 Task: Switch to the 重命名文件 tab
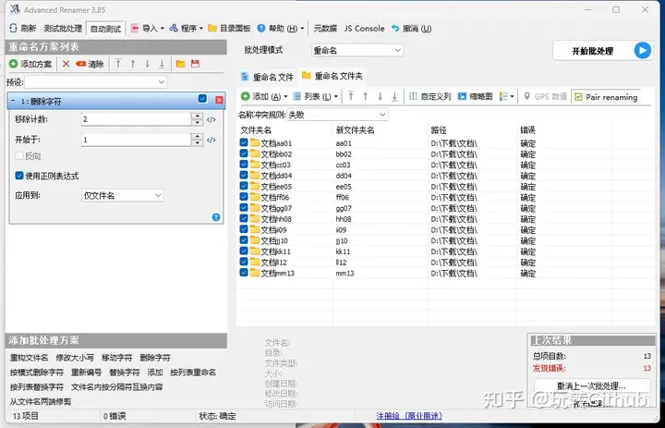coord(267,77)
